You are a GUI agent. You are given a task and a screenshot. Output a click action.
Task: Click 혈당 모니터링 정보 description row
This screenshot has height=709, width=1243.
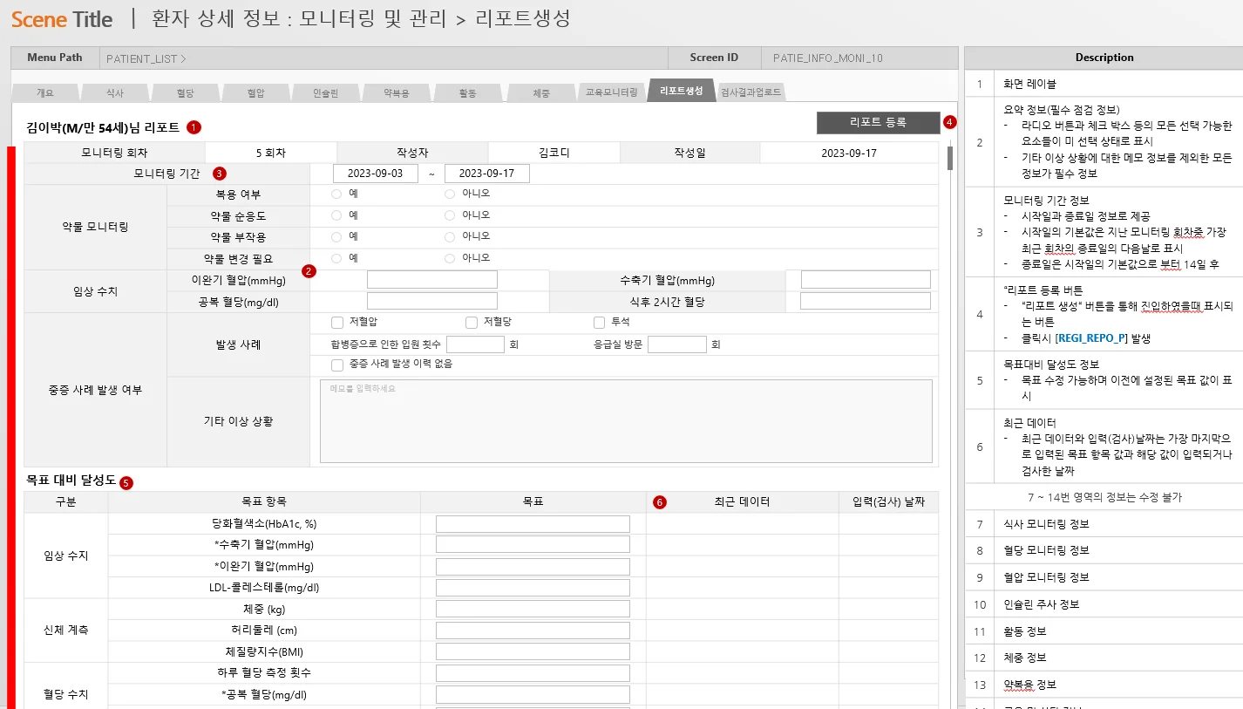(1104, 551)
